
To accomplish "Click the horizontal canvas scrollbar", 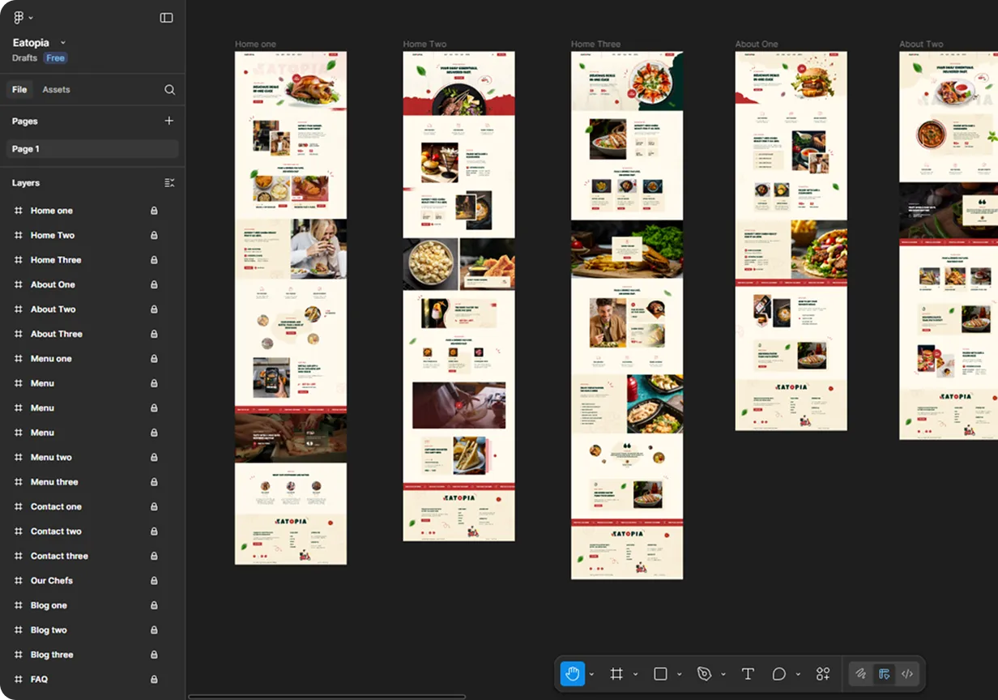I will pyautogui.click(x=327, y=696).
